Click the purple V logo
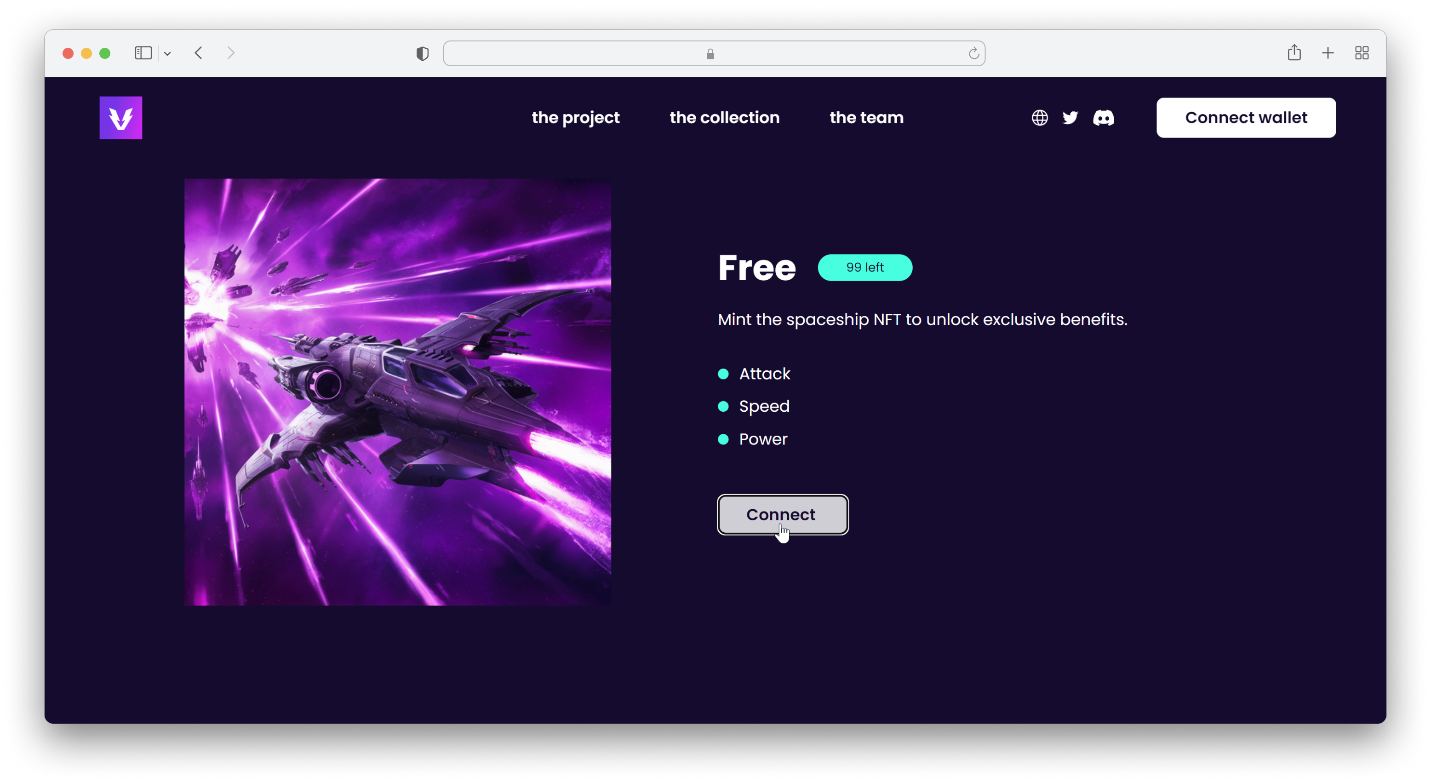Screen dimensions: 1431x783 (120, 118)
